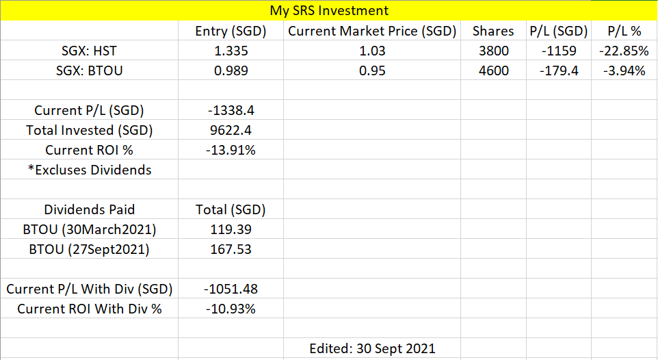Click the HST entry price 1.335
The height and width of the screenshot is (360, 658).
click(x=231, y=51)
